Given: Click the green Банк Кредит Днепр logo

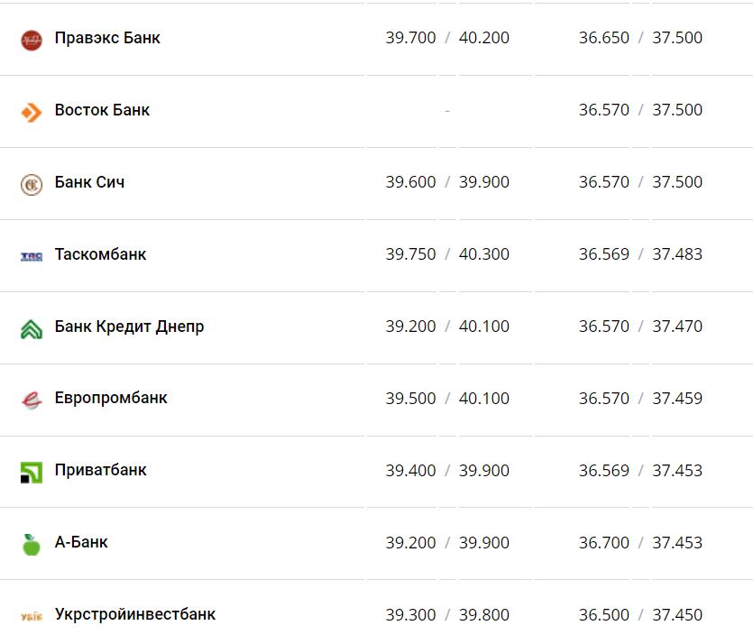Looking at the screenshot, I should point(32,328).
